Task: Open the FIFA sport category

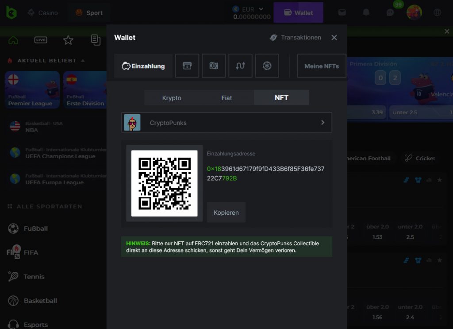Action: click(23, 252)
